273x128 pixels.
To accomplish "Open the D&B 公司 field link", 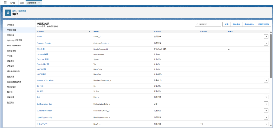I will [41, 49].
